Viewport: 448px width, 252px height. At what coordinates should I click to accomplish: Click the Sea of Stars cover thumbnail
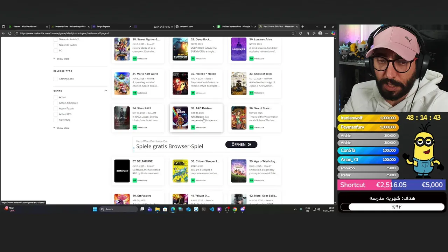tap(239, 118)
